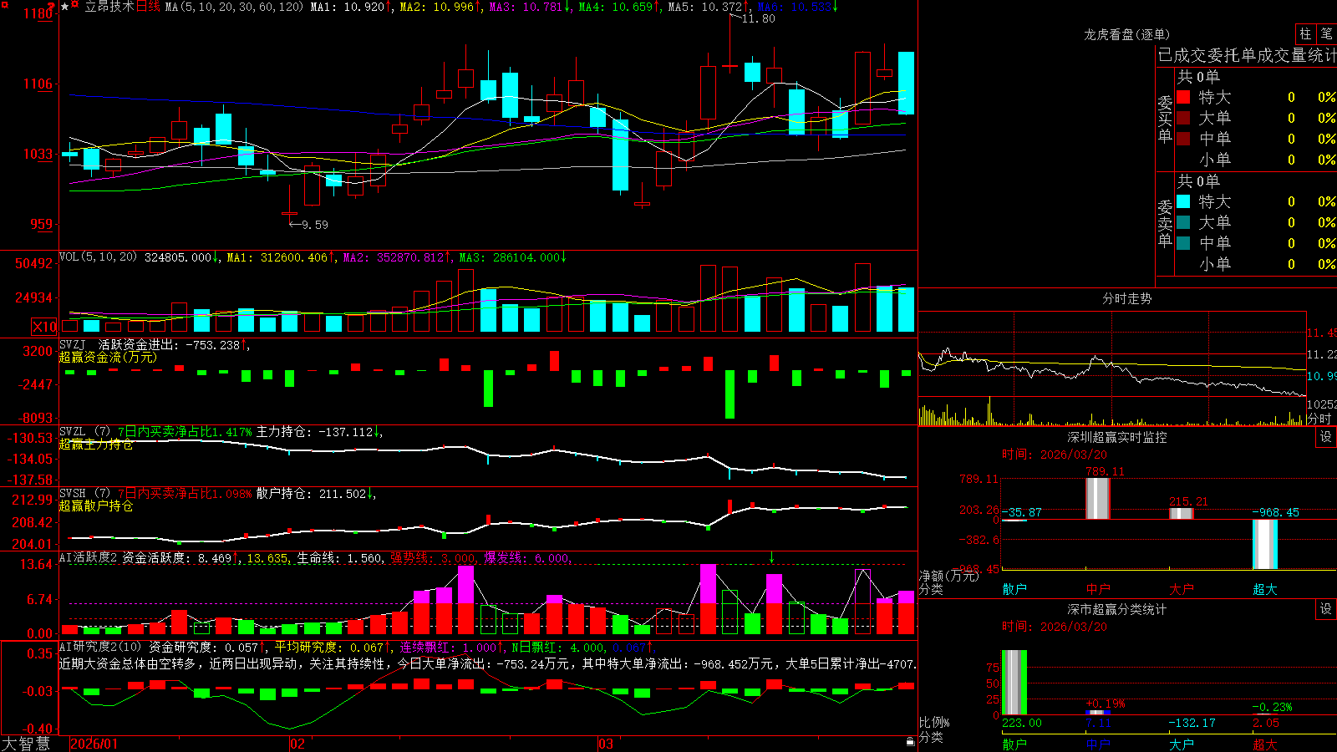Screen dimensions: 1337x752
Task: Click the 连续飘红: 1.000 label
Action: 450,647
